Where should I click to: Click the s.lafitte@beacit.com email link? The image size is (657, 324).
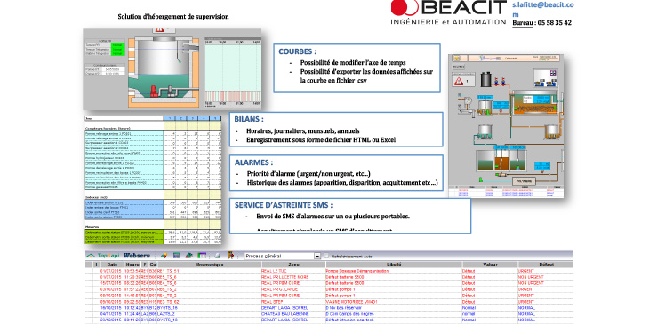point(543,9)
